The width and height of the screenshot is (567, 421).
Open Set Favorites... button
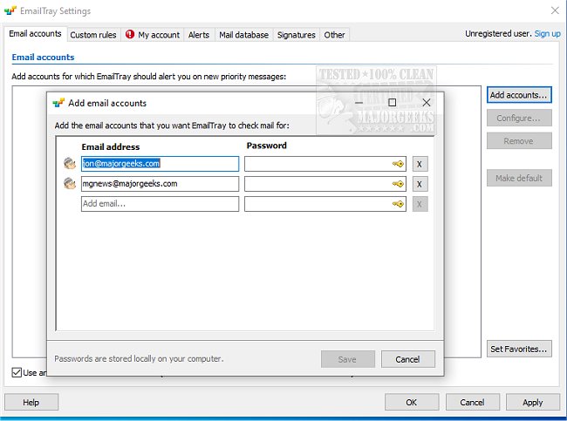pyautogui.click(x=519, y=349)
